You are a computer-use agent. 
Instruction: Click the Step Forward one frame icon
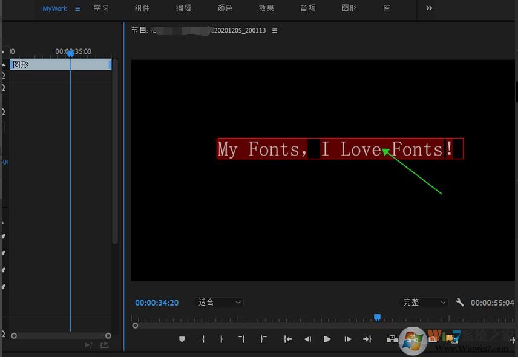click(348, 339)
